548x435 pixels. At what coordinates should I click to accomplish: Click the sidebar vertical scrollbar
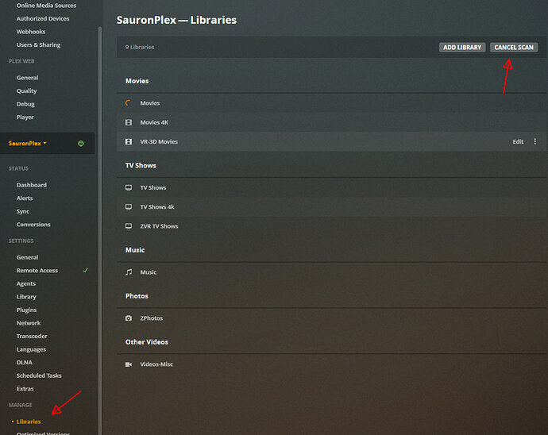click(x=100, y=231)
